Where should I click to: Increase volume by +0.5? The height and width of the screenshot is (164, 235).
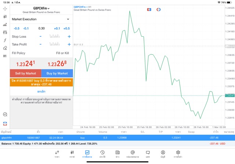click(x=66, y=29)
